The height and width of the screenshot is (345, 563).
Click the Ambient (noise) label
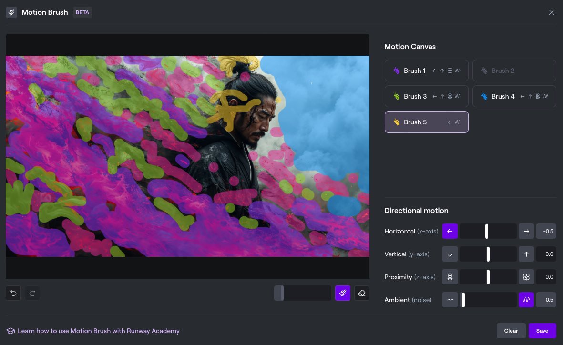(x=408, y=300)
